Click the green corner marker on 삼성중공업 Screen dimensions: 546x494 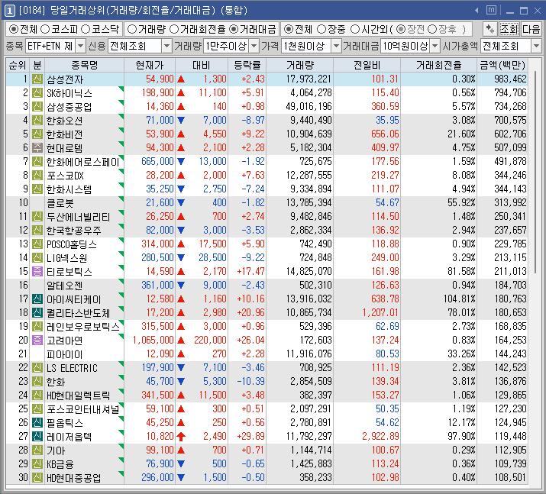pyautogui.click(x=121, y=103)
